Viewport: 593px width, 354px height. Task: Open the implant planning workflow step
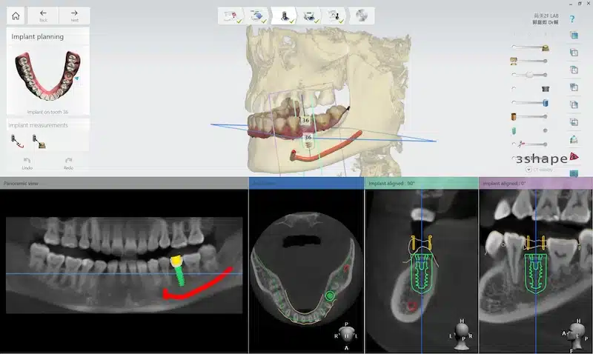[x=284, y=16]
